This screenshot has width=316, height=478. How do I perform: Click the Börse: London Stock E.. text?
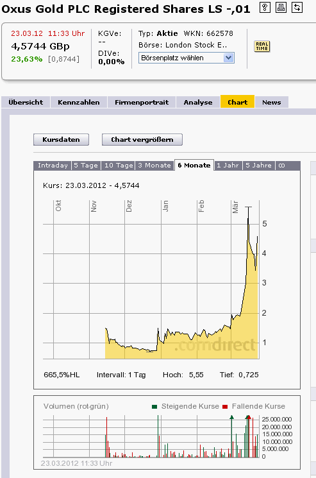[183, 45]
